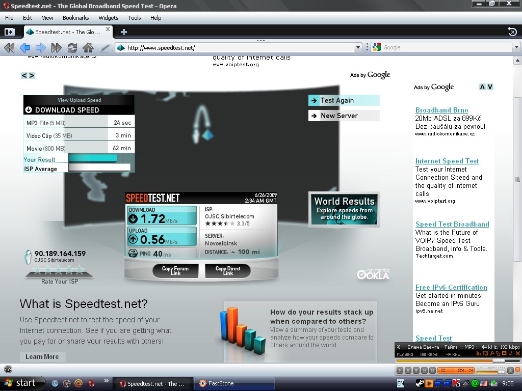Image resolution: width=522 pixels, height=391 pixels.
Task: Click the Kaspersky tray icon
Action: coord(456,383)
